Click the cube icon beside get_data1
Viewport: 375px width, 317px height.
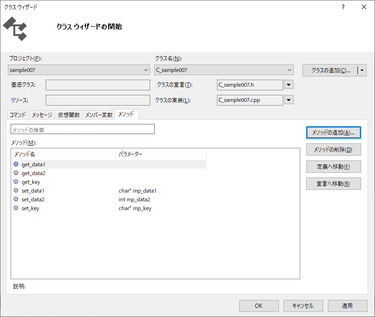pyautogui.click(x=16, y=164)
